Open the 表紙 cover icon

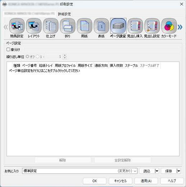coord(101,28)
